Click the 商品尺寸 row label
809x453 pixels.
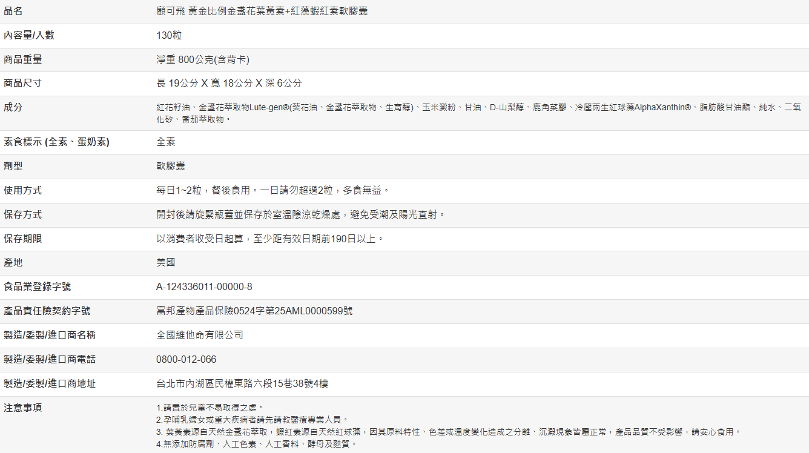click(22, 83)
